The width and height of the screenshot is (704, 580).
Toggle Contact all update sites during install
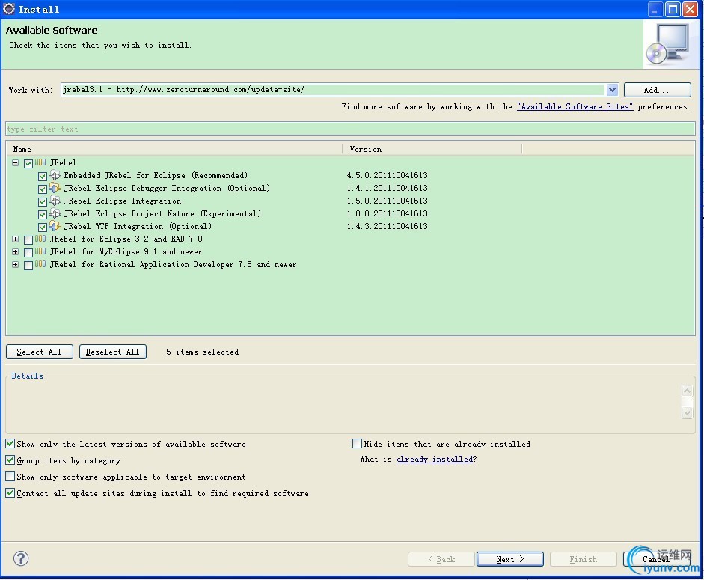tap(10, 493)
